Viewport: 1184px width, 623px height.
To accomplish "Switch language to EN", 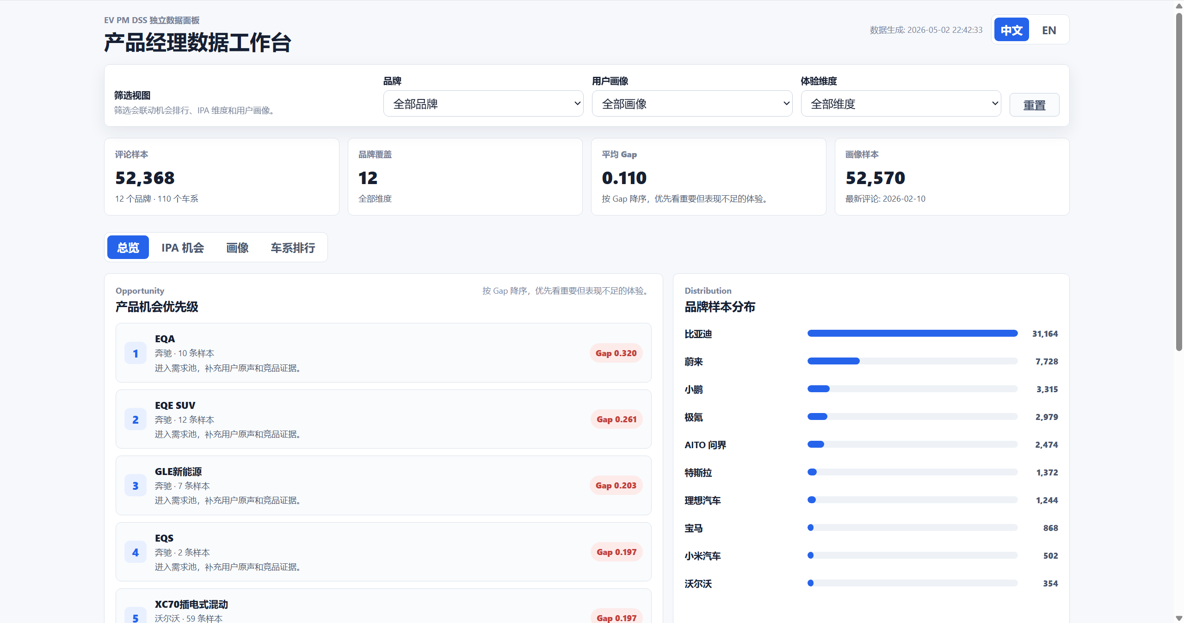I will pyautogui.click(x=1049, y=30).
